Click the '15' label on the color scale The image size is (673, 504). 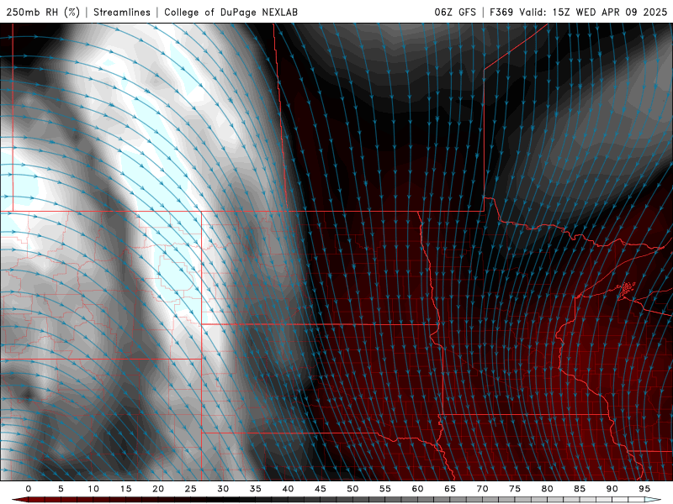coord(125,489)
